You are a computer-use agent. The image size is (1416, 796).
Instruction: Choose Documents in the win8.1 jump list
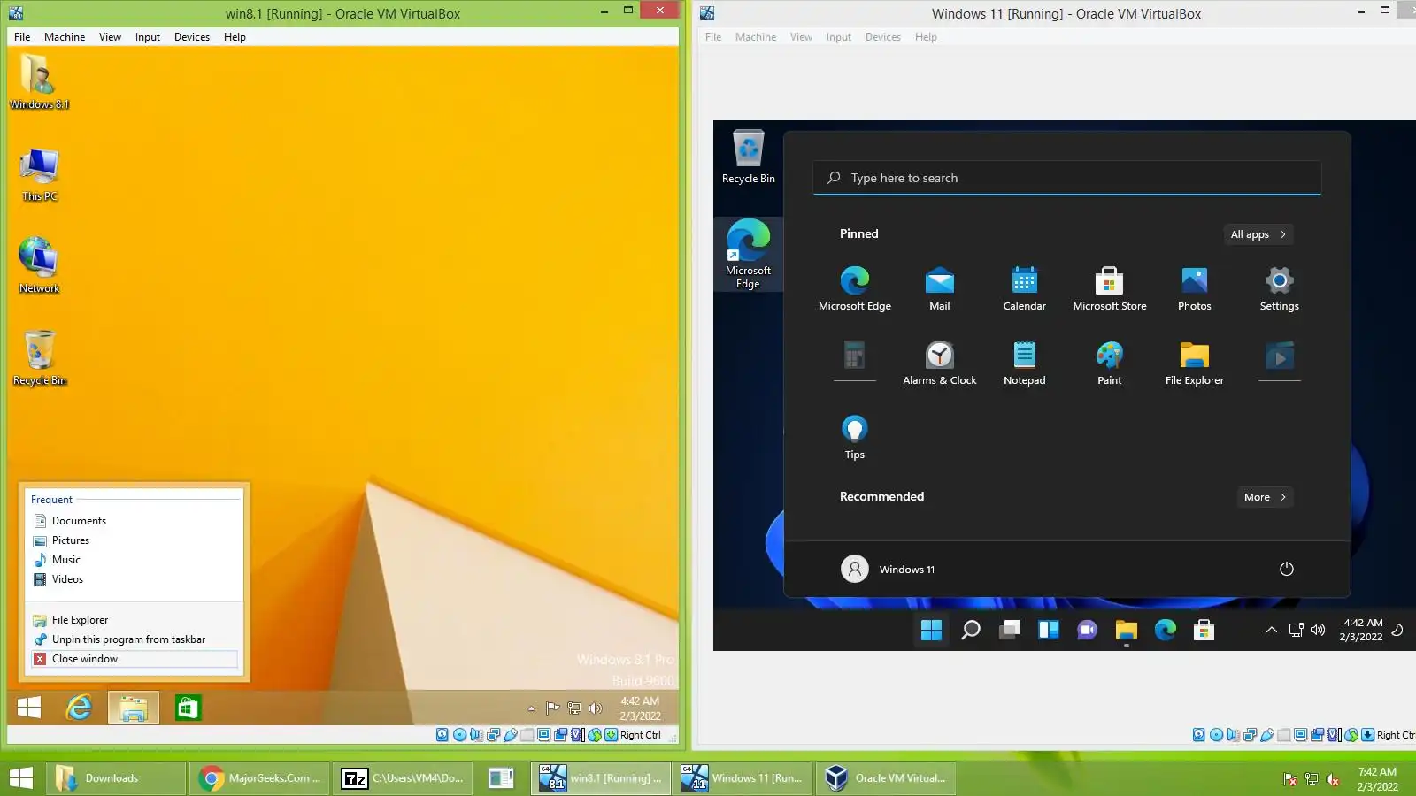click(133, 521)
